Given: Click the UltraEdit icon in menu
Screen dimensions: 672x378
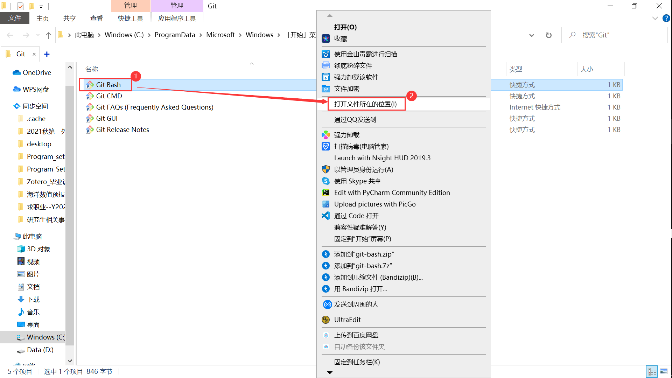Looking at the screenshot, I should pyautogui.click(x=326, y=320).
